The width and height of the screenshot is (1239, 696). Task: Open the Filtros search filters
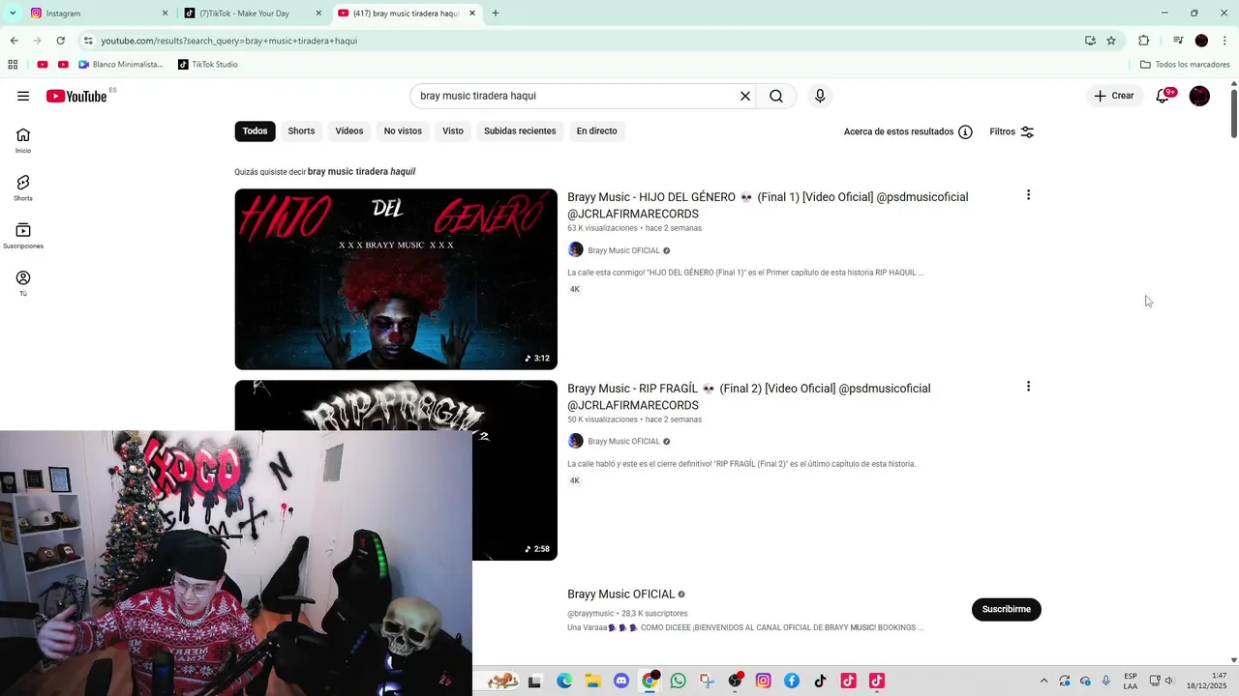pos(1012,131)
